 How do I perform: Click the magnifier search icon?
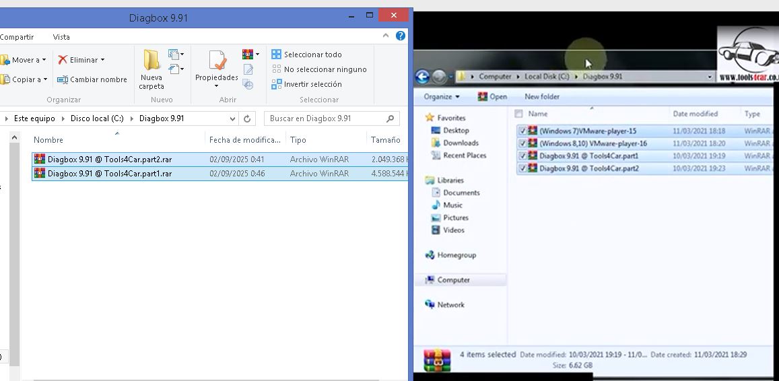click(x=390, y=118)
